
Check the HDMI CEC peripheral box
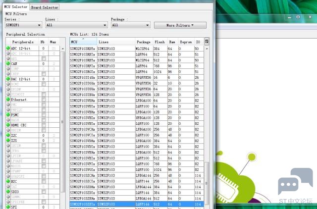point(44,125)
